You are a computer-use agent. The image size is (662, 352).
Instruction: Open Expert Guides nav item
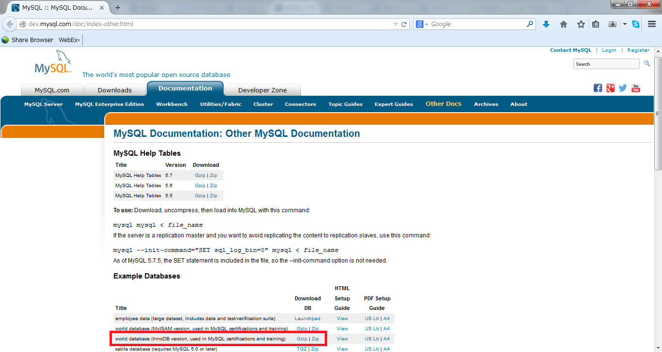tap(394, 104)
